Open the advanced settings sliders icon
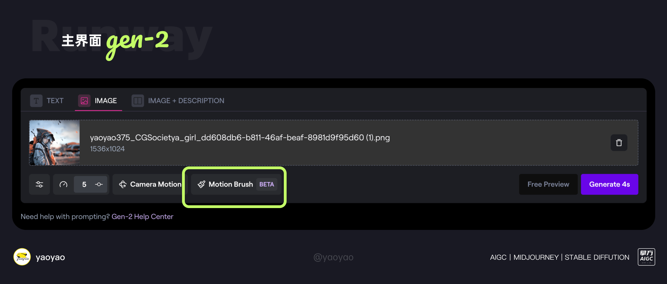Image resolution: width=667 pixels, height=284 pixels. [39, 184]
